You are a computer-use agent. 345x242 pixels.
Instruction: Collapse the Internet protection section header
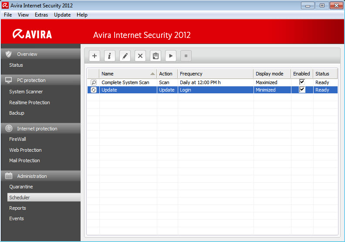point(41,128)
